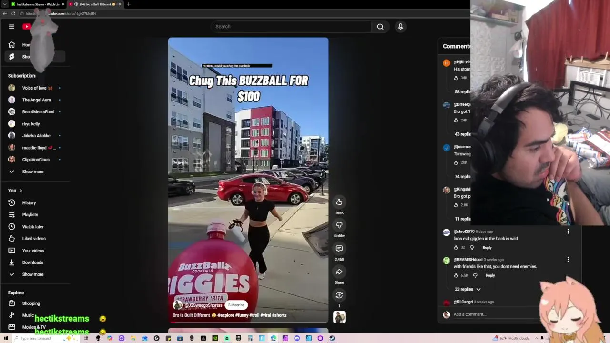This screenshot has height=343, width=610.
Task: Open the Windows Start menu
Action: [5, 339]
